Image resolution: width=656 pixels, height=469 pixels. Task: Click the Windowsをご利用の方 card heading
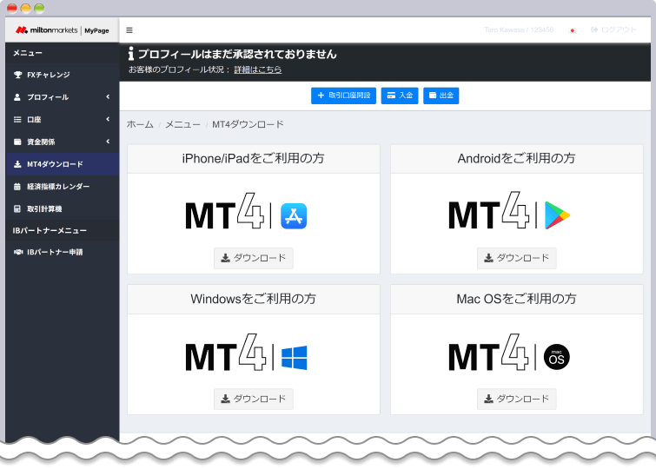(253, 299)
